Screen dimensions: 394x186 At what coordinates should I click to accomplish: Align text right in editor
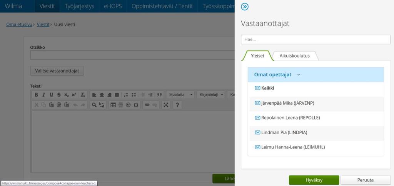pyautogui.click(x=109, y=95)
